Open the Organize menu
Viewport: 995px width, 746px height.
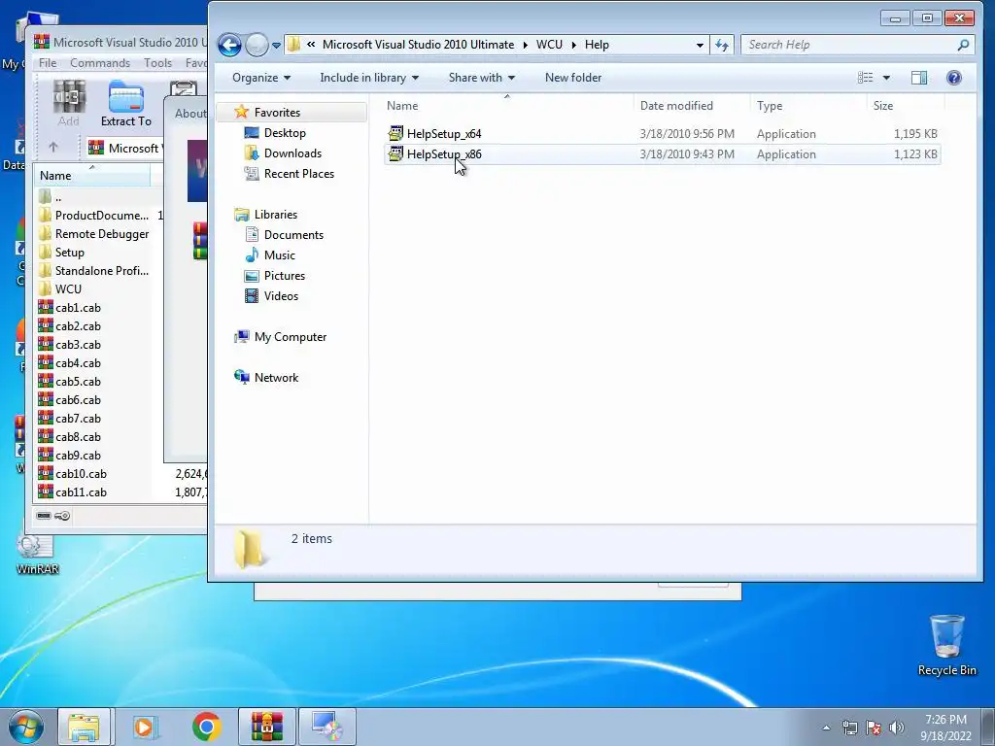coord(261,78)
